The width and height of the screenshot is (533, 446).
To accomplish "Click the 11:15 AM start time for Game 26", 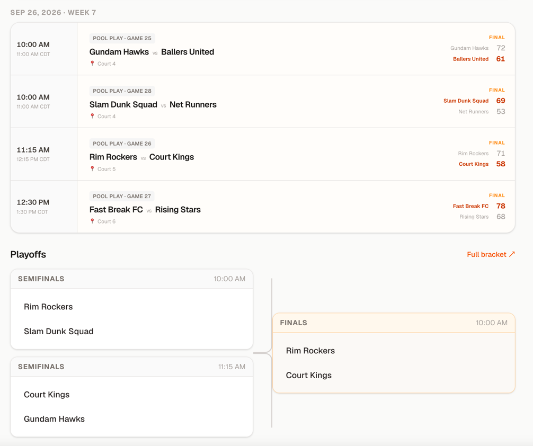I will (x=33, y=150).
